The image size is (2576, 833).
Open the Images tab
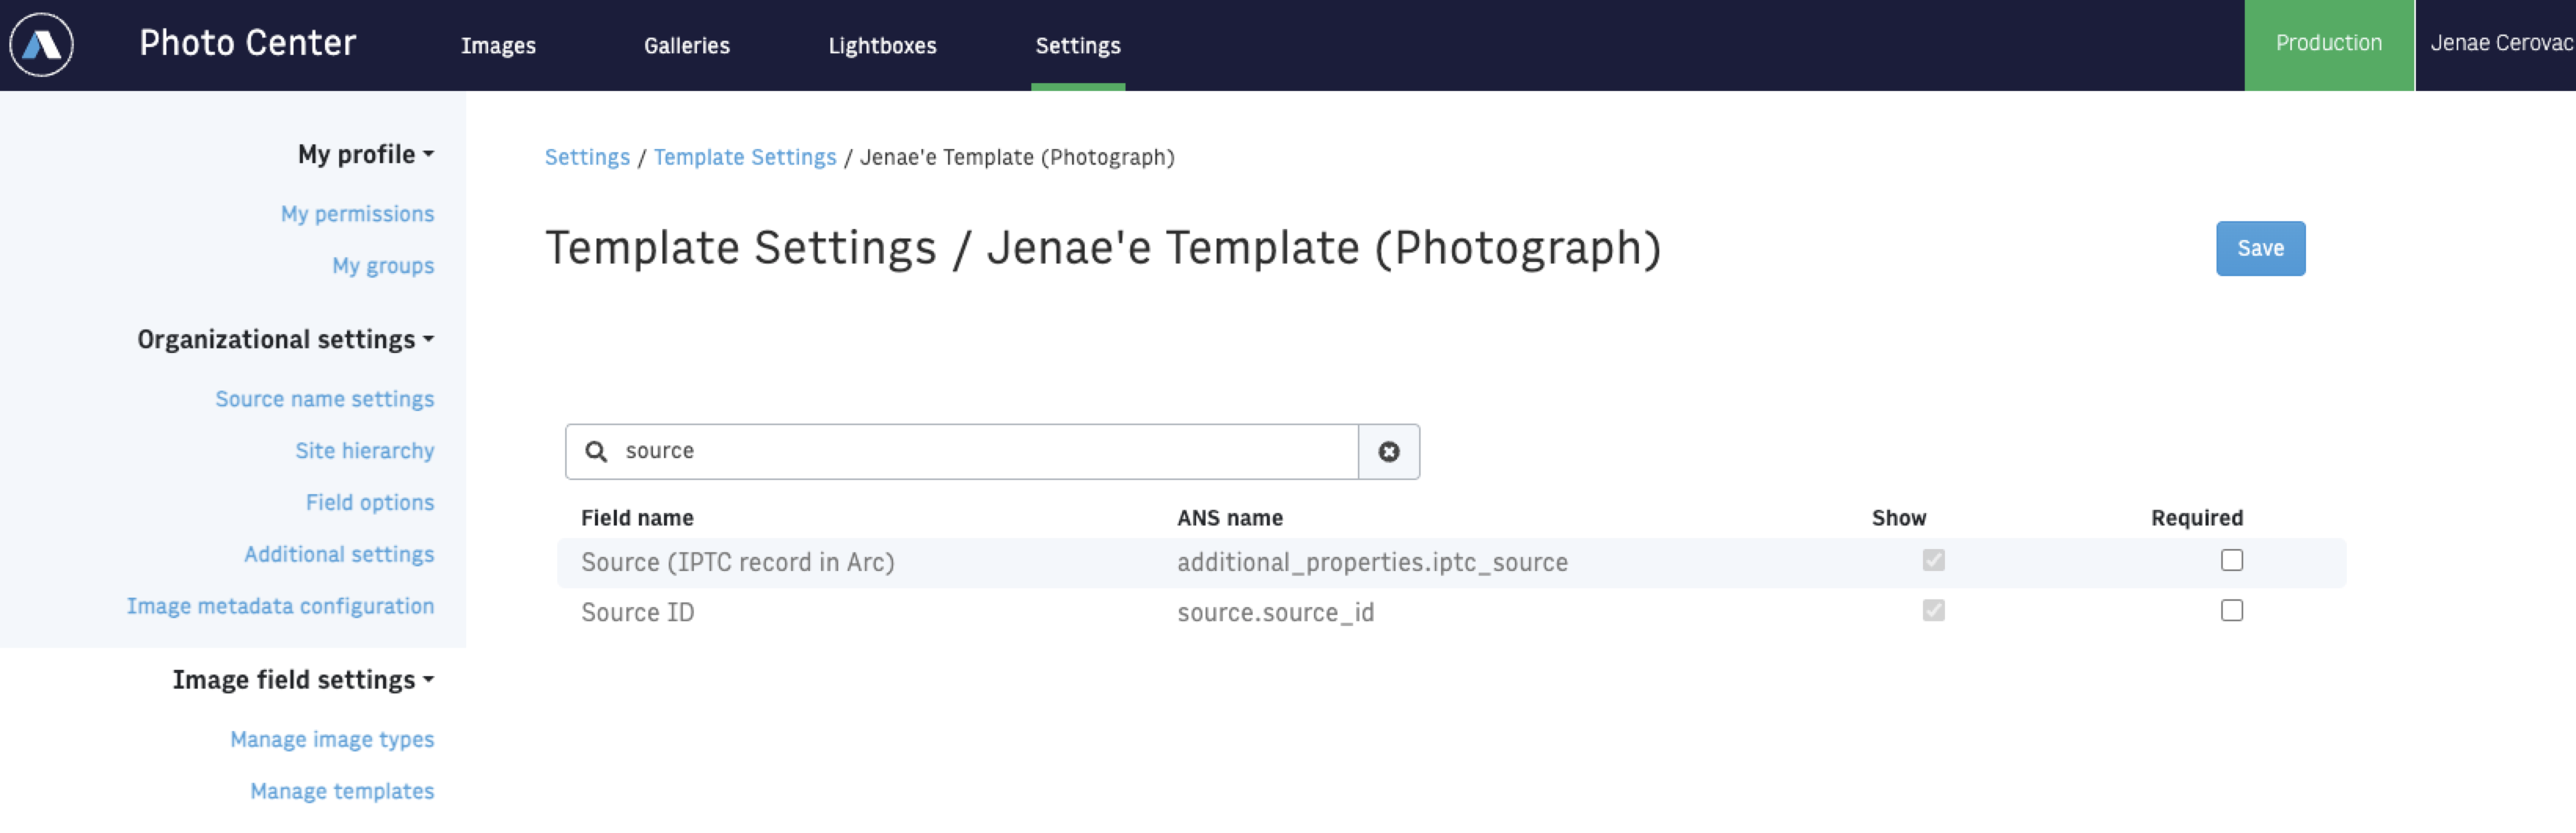(x=498, y=45)
